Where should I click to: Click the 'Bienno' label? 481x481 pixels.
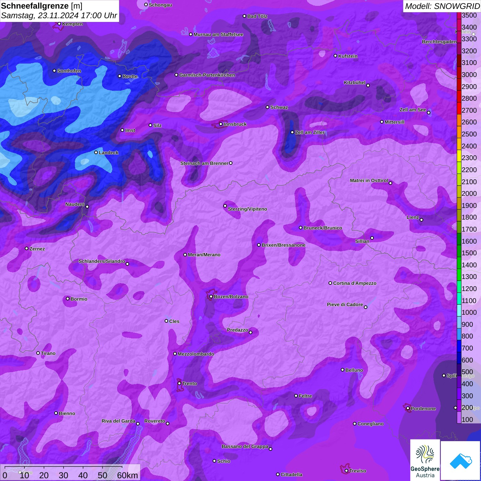pos(67,413)
